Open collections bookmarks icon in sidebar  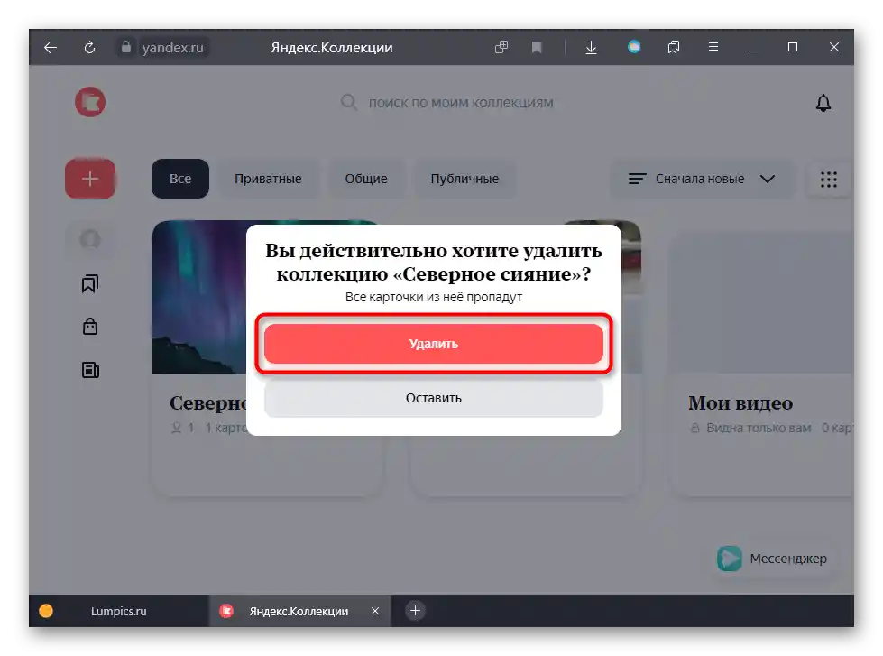(x=90, y=283)
